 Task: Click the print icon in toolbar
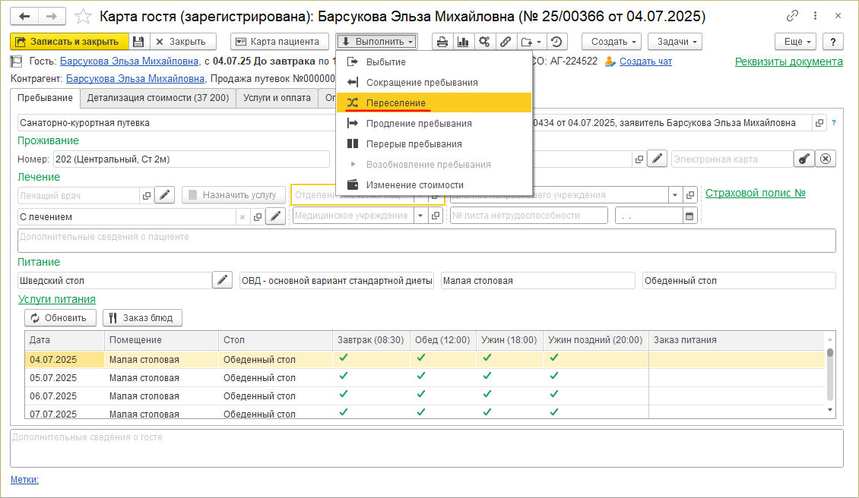coord(442,42)
